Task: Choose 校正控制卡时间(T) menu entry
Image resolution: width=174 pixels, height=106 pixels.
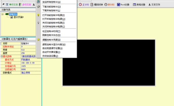Action: click(51, 31)
